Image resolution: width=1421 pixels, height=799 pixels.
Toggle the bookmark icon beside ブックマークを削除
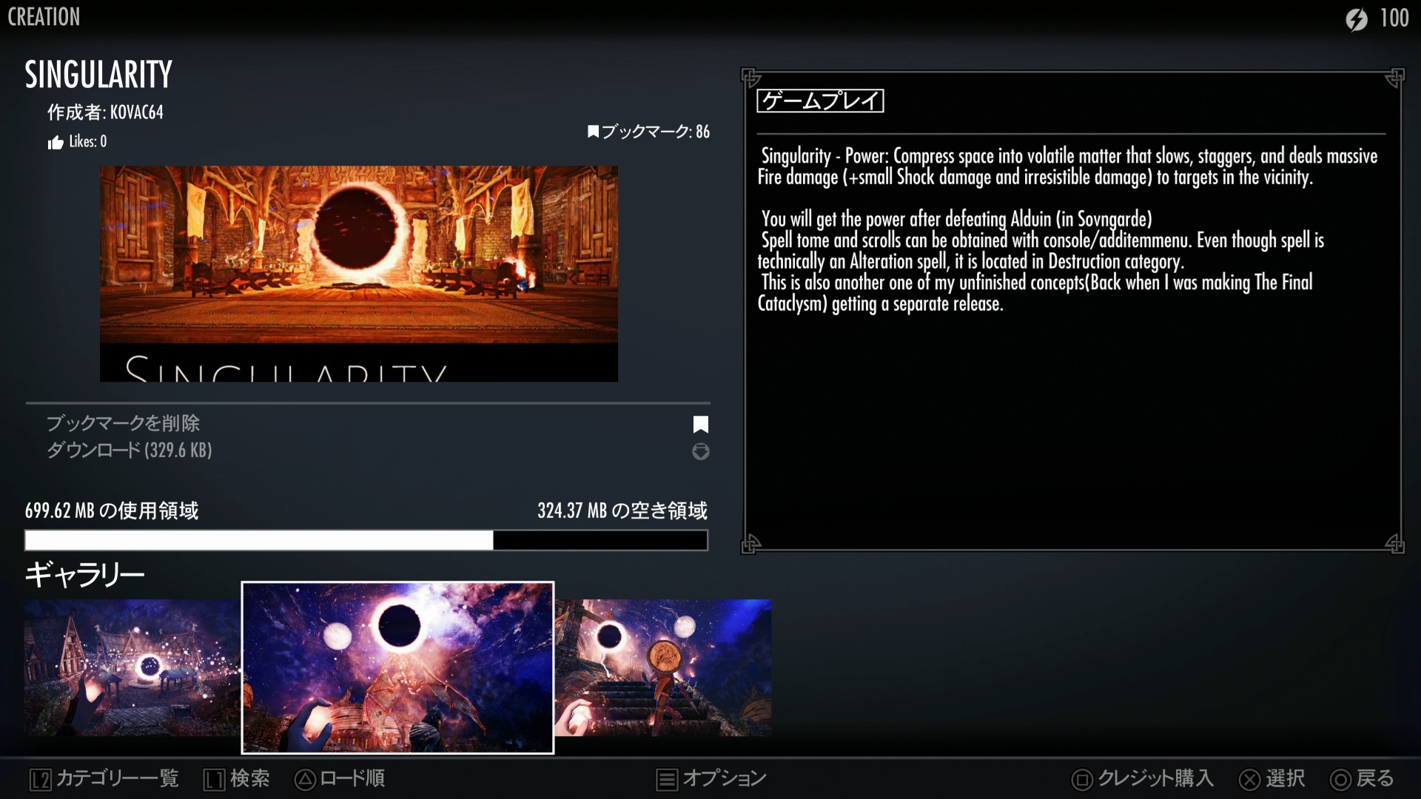coord(700,425)
